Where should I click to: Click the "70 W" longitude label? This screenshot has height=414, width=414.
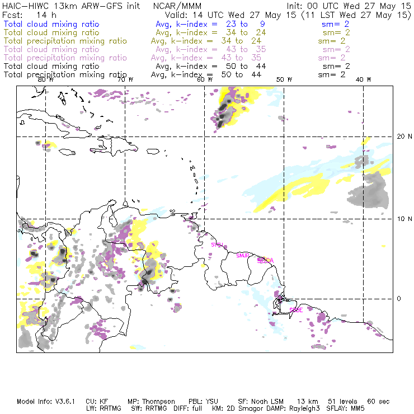125,79
